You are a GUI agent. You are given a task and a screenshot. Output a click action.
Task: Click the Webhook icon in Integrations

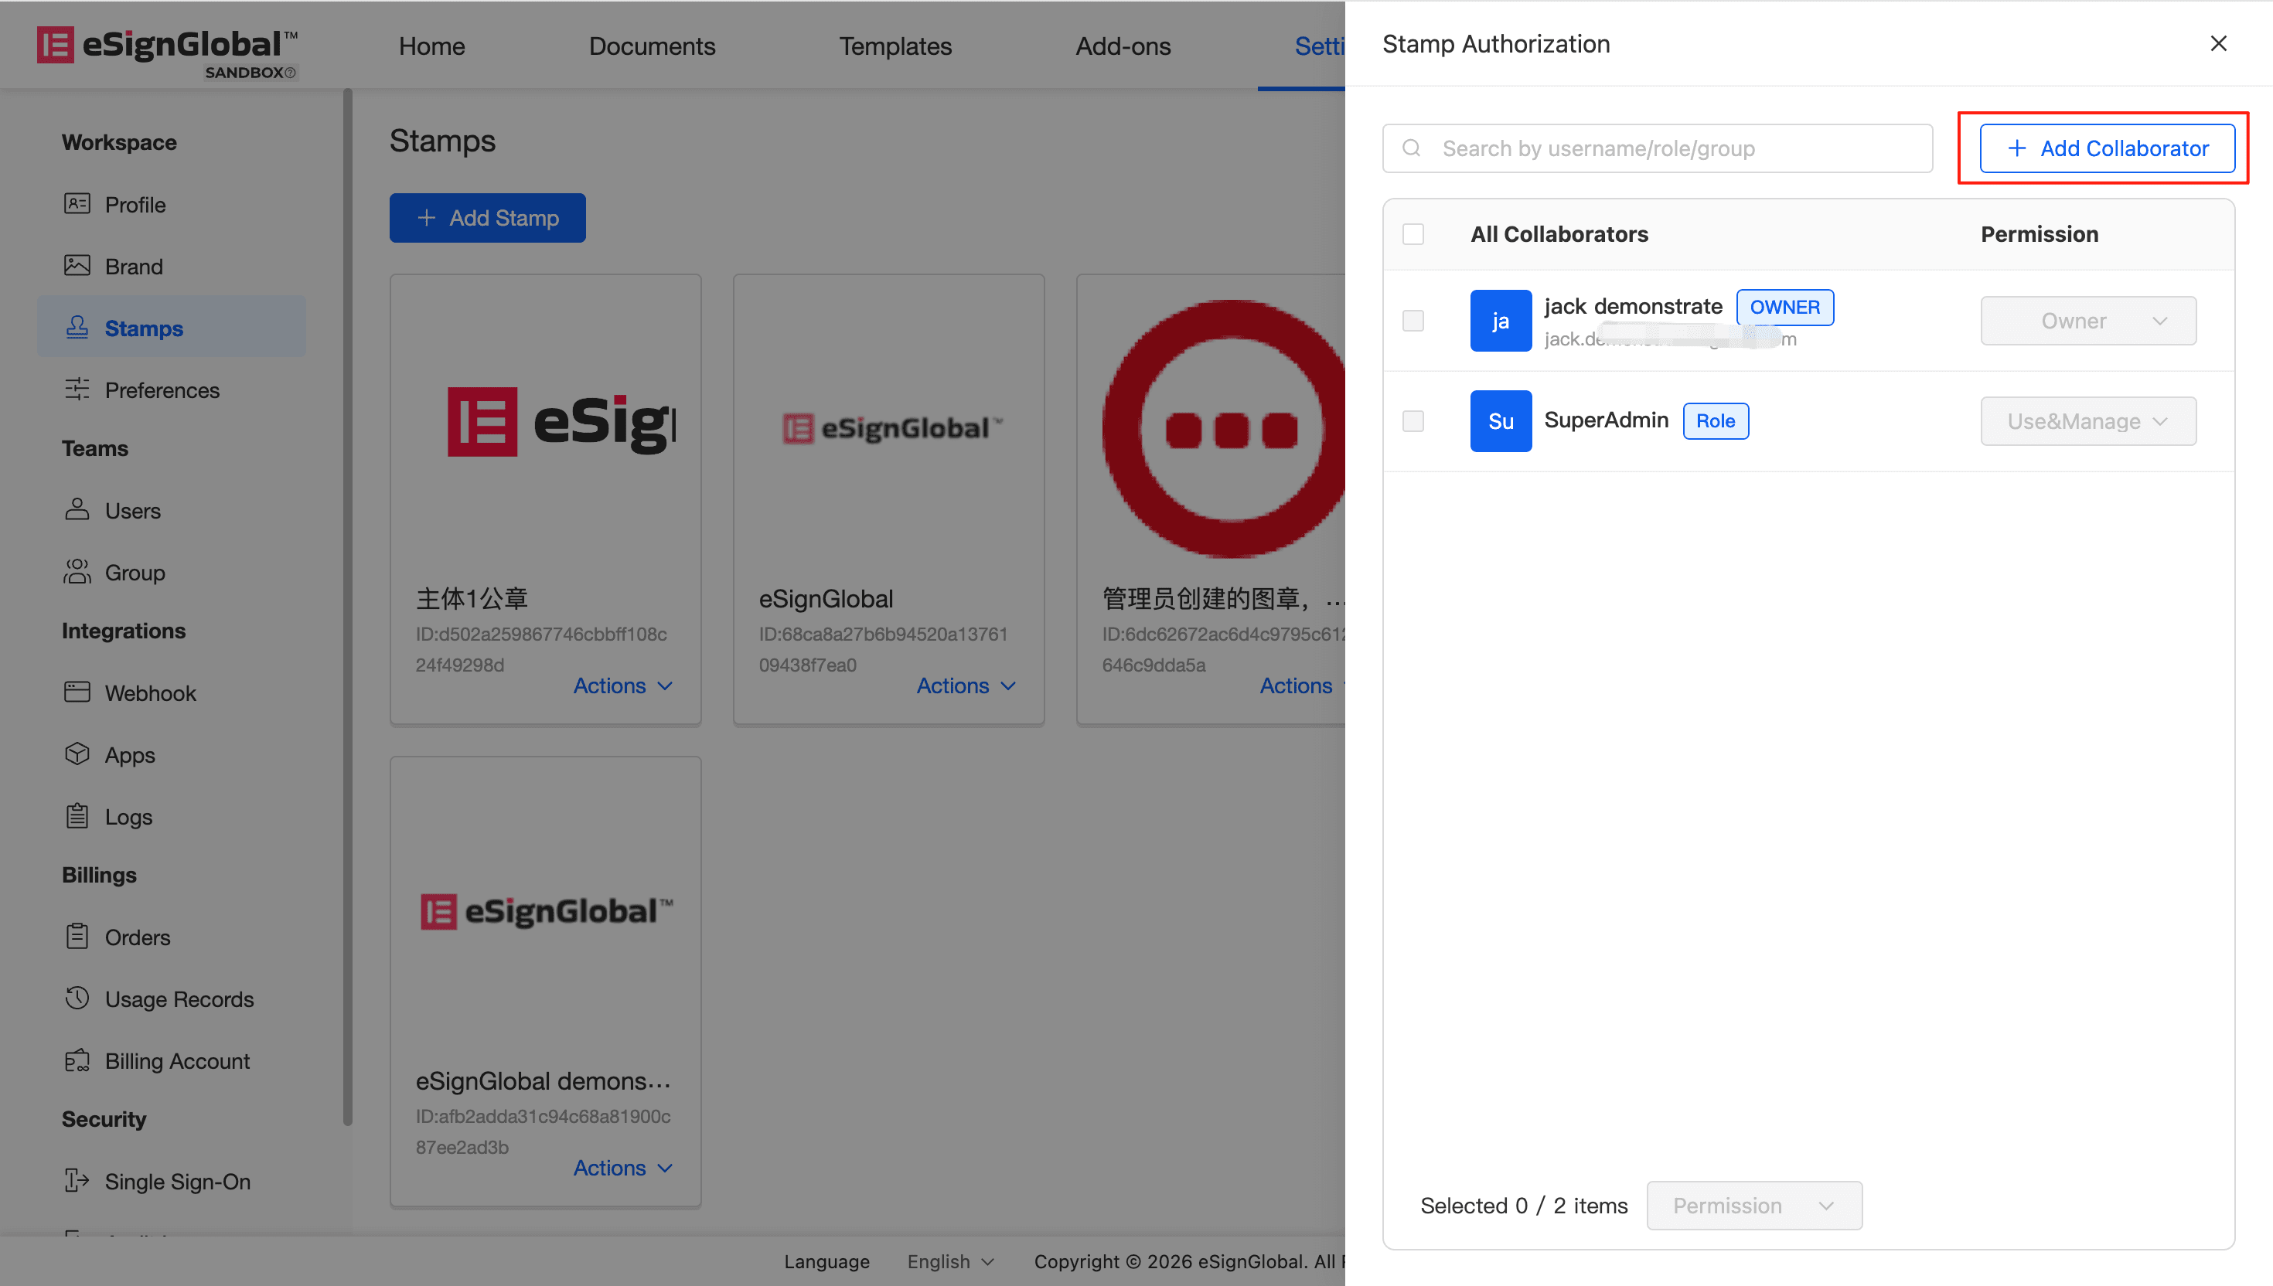[77, 692]
